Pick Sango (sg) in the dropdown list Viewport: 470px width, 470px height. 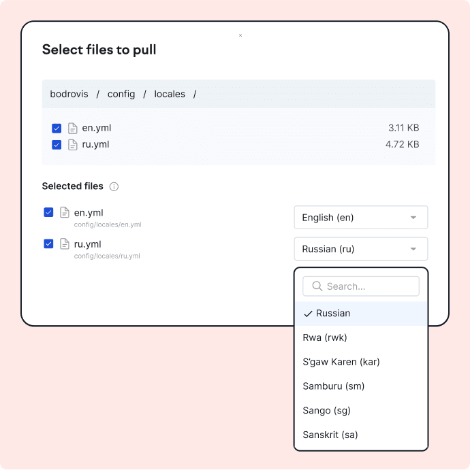[326, 410]
